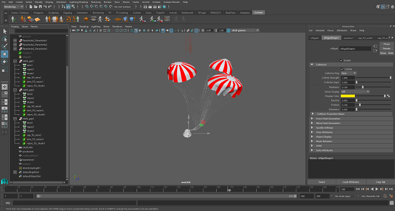Jump to start of playback range
This screenshot has width=395, height=211.
(x=358, y=189)
